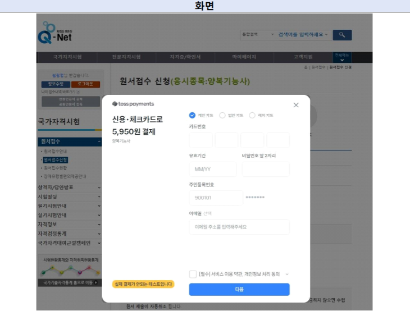410x311 pixels.
Task: Click the 공동인증서 등록 button
Action: click(71, 102)
